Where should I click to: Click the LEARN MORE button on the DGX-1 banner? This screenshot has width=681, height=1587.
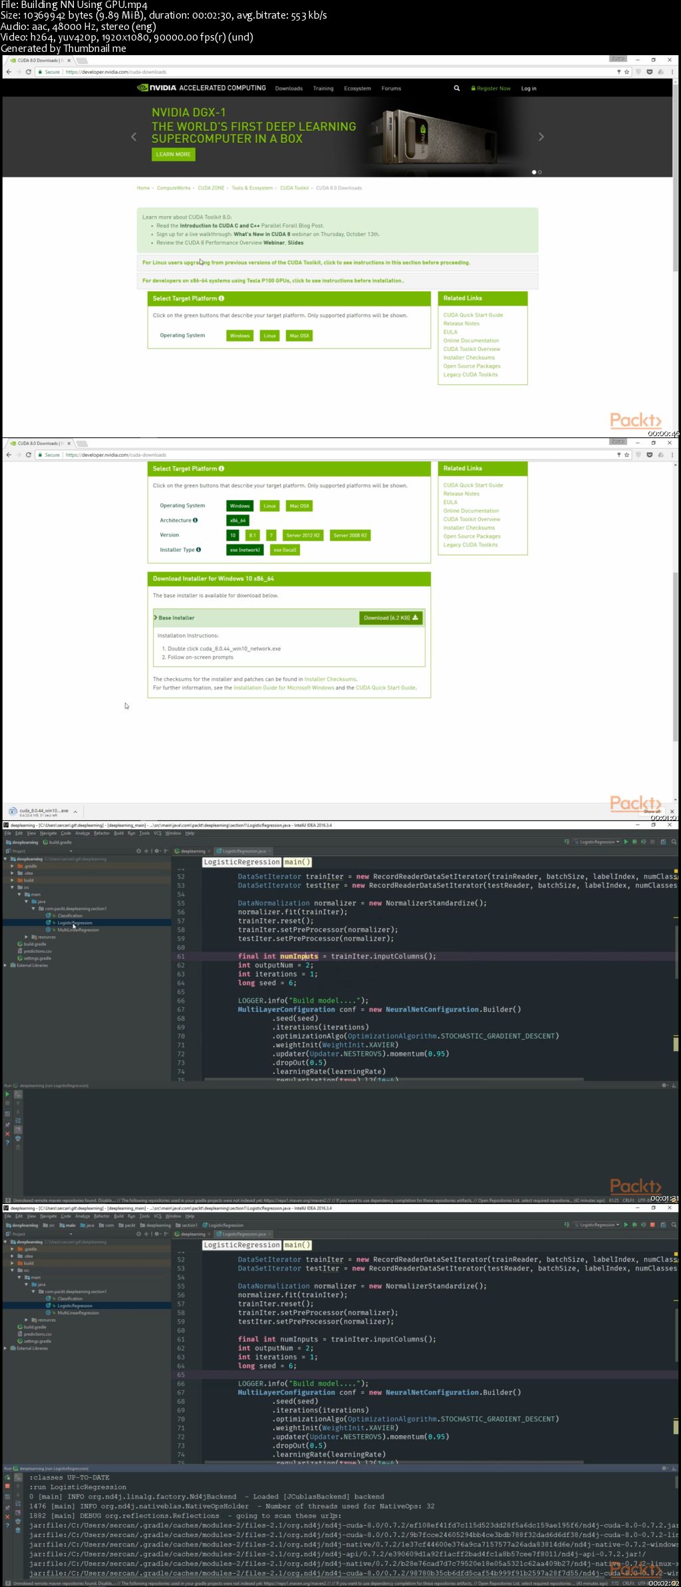pos(173,154)
